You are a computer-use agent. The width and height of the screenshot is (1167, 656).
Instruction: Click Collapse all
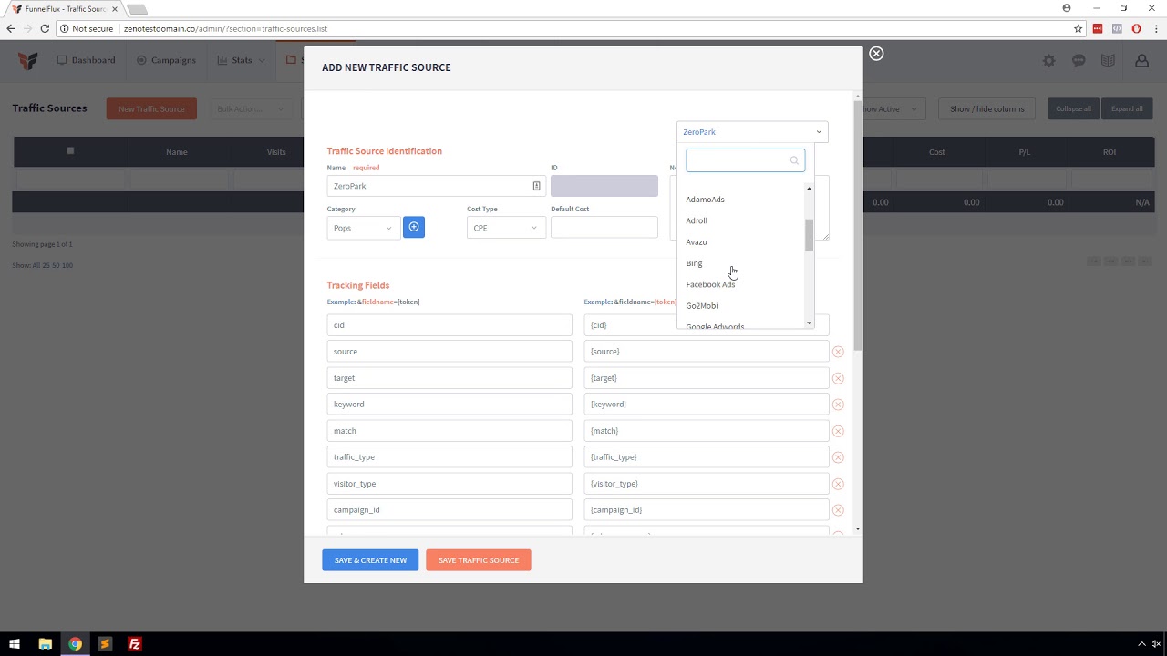[1073, 108]
